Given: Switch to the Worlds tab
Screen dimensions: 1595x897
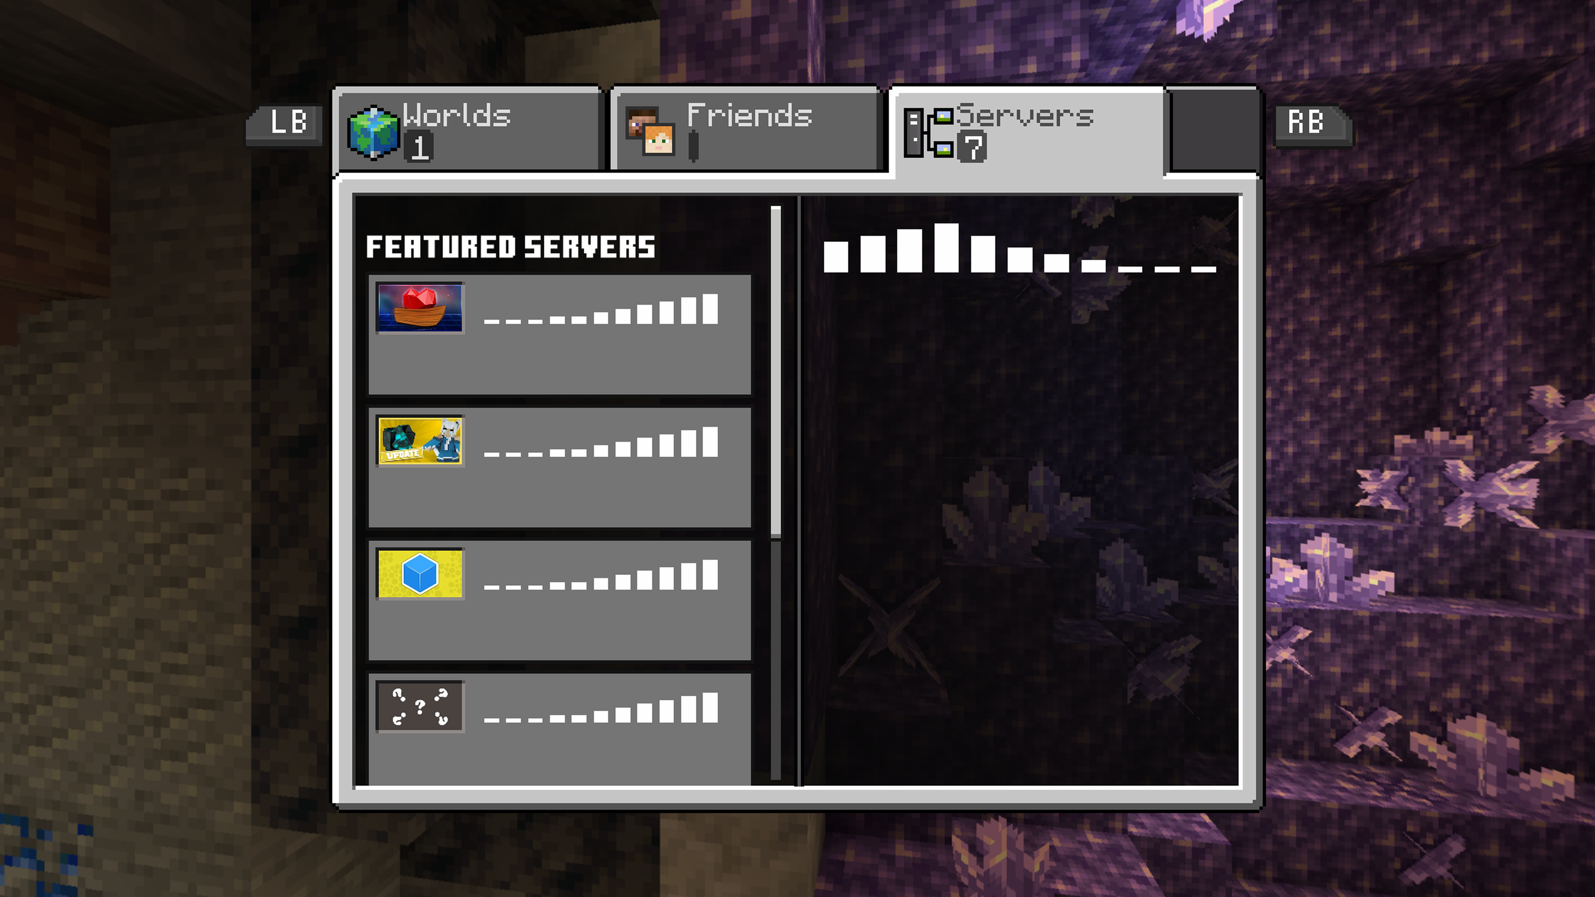Looking at the screenshot, I should pyautogui.click(x=469, y=130).
